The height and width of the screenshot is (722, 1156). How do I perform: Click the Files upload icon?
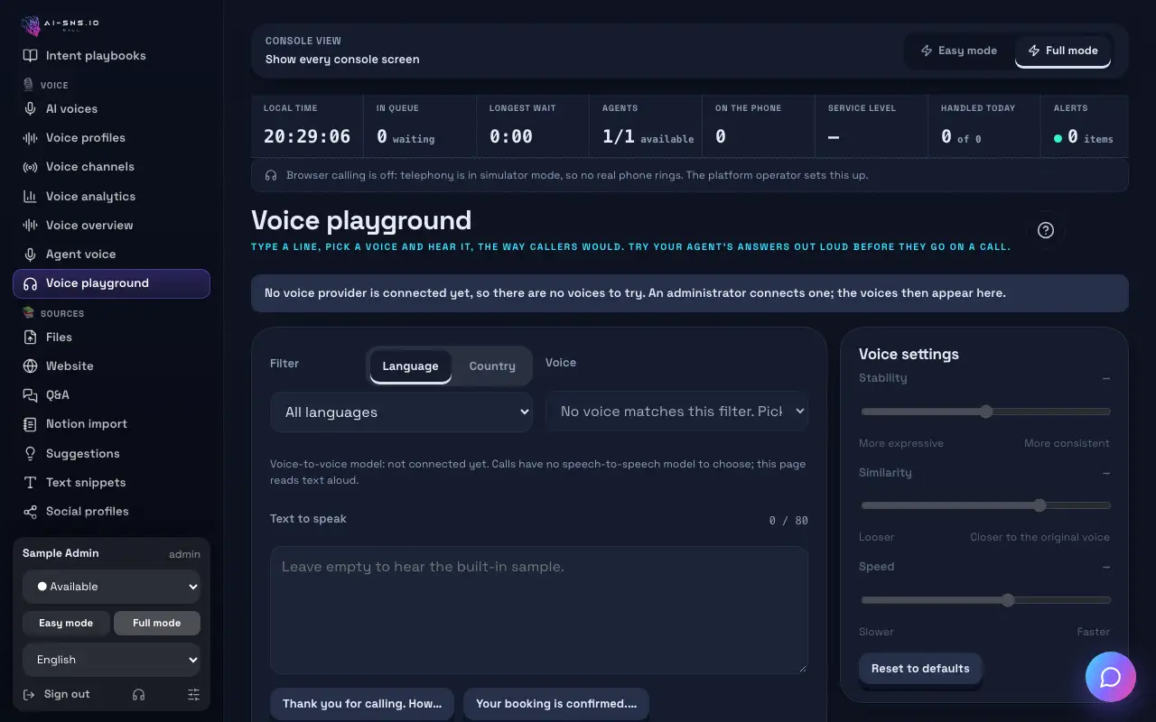click(x=31, y=338)
